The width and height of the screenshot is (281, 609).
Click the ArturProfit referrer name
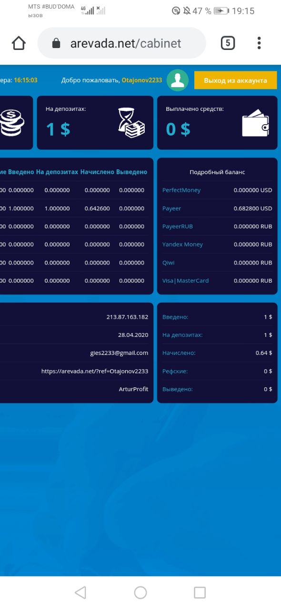tap(133, 389)
